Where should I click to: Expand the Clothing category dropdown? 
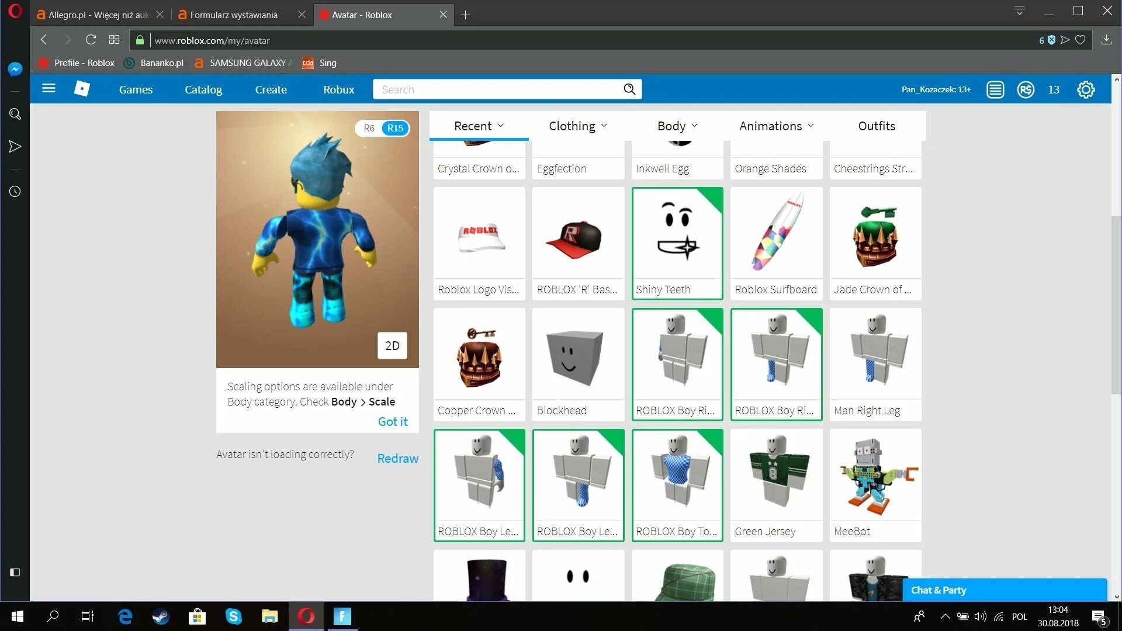578,126
